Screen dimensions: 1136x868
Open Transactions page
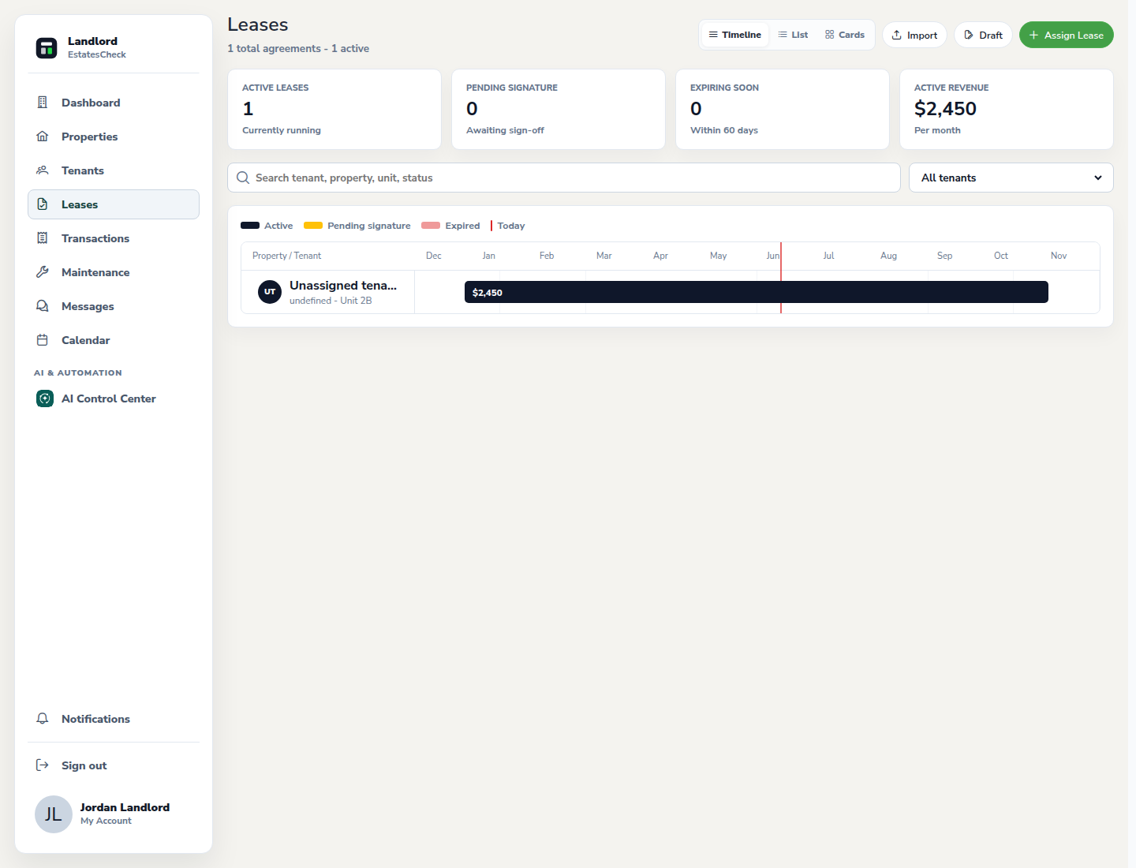(x=114, y=238)
